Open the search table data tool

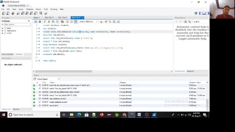pyautogui.click(x=41, y=13)
